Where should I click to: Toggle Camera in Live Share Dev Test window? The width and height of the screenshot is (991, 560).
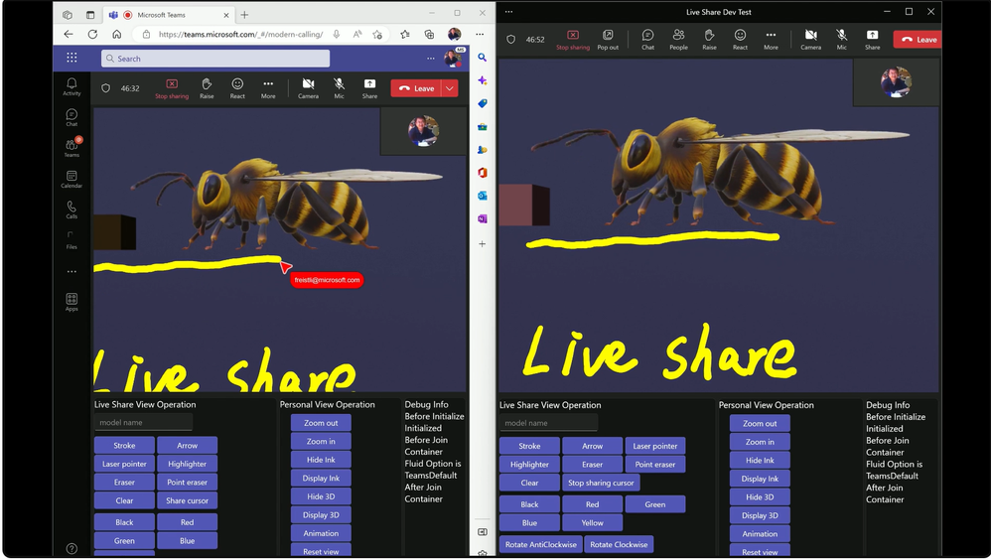click(811, 40)
